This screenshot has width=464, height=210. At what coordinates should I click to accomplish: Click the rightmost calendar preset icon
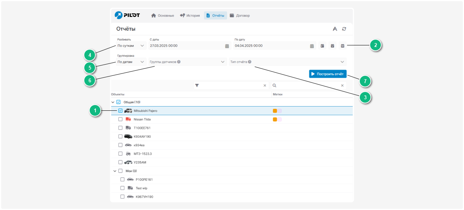[x=342, y=46]
